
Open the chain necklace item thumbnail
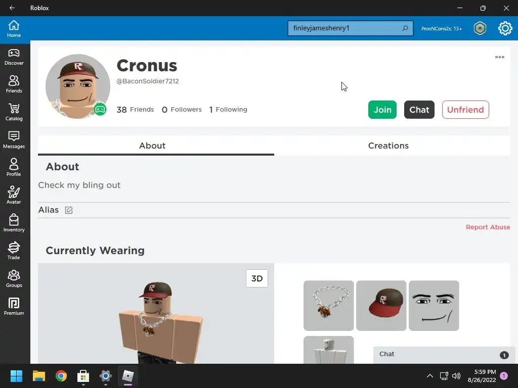(329, 306)
